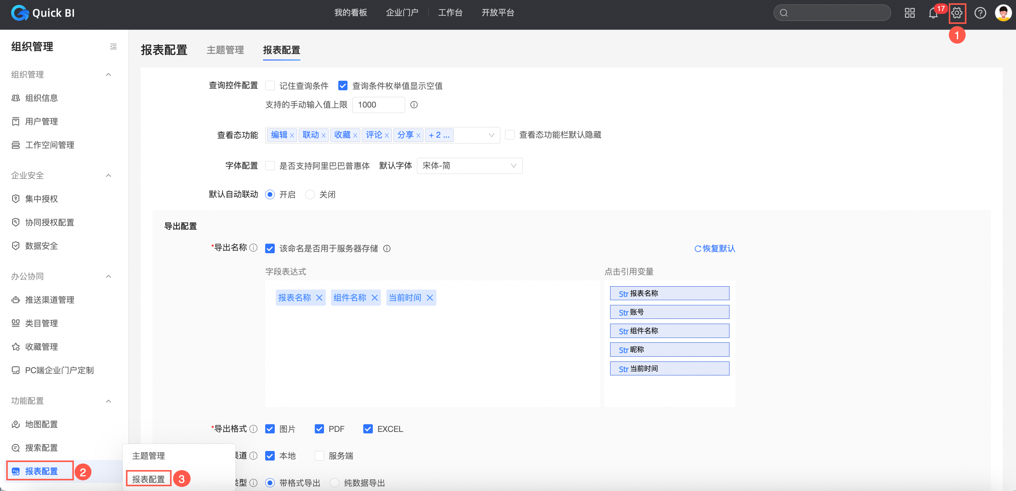
Task: Select 开启 for 默认自动联动
Action: coord(270,194)
